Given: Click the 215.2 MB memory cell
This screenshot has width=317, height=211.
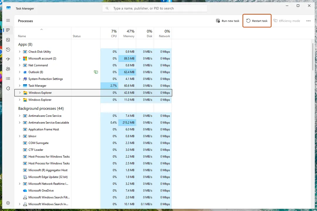Looking at the screenshot, I should click(x=127, y=123).
